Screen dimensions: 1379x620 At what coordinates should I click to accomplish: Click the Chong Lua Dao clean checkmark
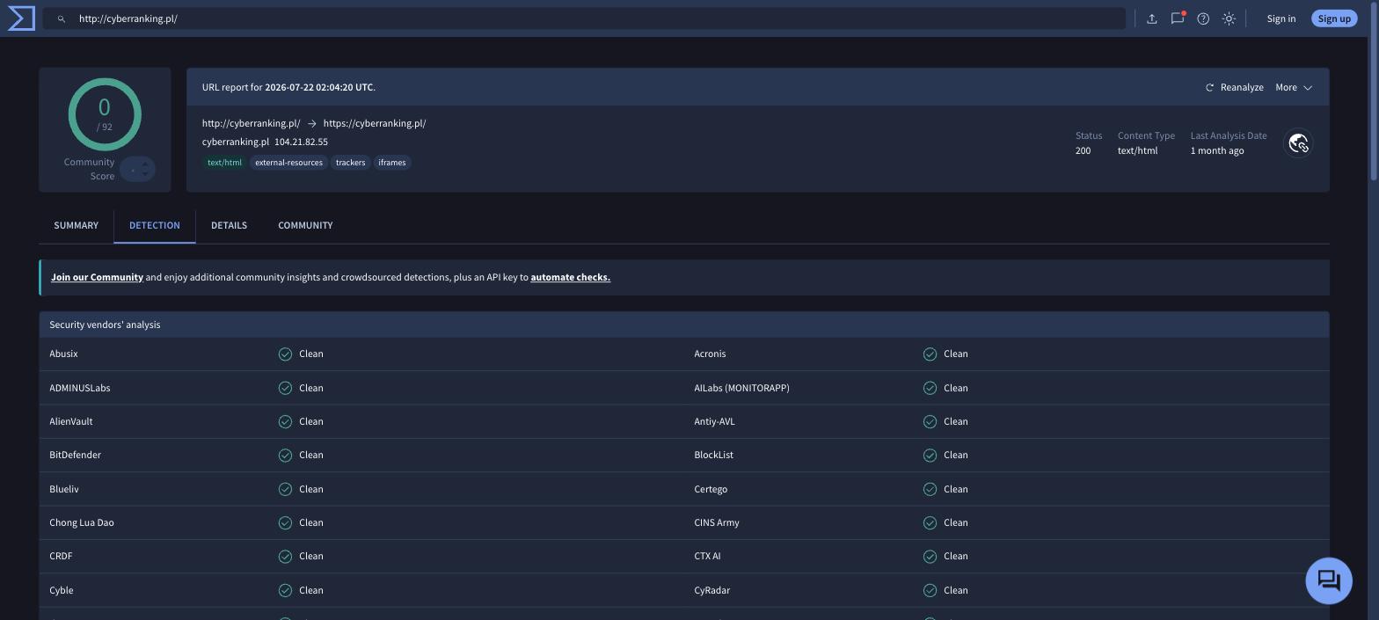click(285, 523)
